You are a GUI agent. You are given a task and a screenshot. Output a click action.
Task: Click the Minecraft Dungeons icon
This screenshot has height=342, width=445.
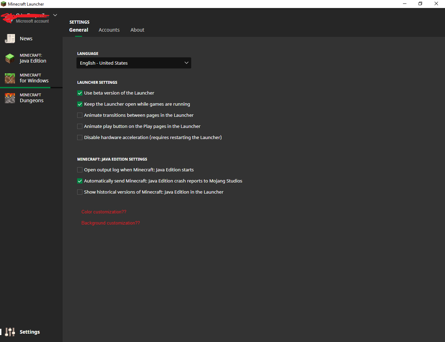click(10, 98)
